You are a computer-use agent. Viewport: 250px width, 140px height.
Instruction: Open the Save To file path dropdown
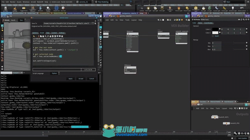(93, 23)
